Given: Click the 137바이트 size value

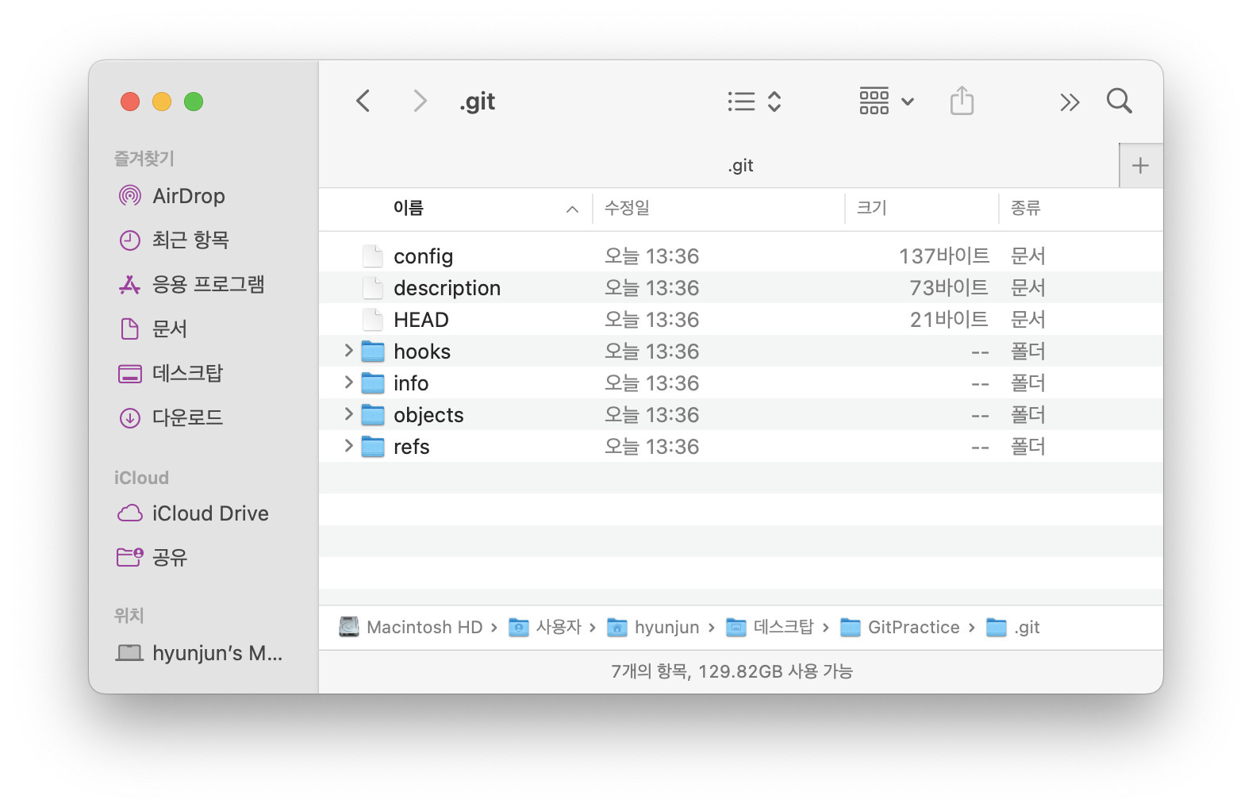Looking at the screenshot, I should [x=944, y=256].
